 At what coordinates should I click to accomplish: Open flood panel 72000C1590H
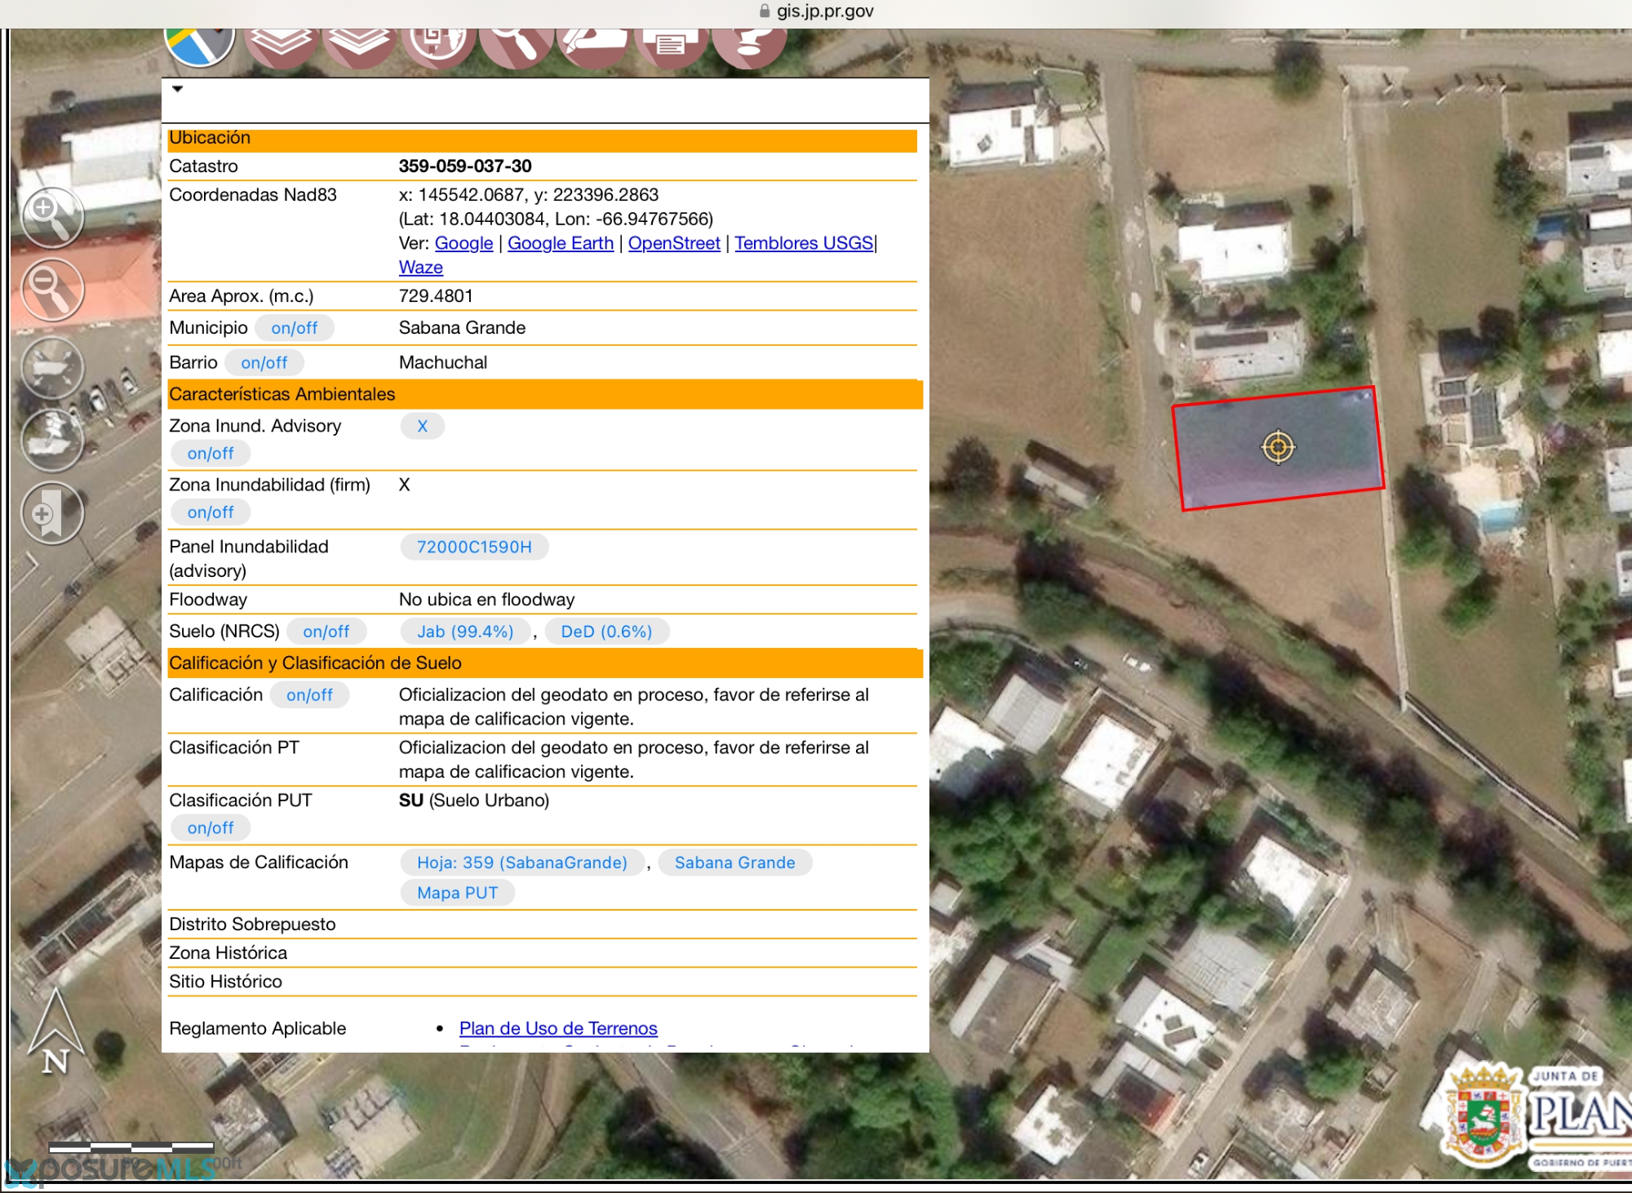474,548
